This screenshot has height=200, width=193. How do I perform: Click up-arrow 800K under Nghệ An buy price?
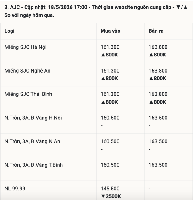109,79
